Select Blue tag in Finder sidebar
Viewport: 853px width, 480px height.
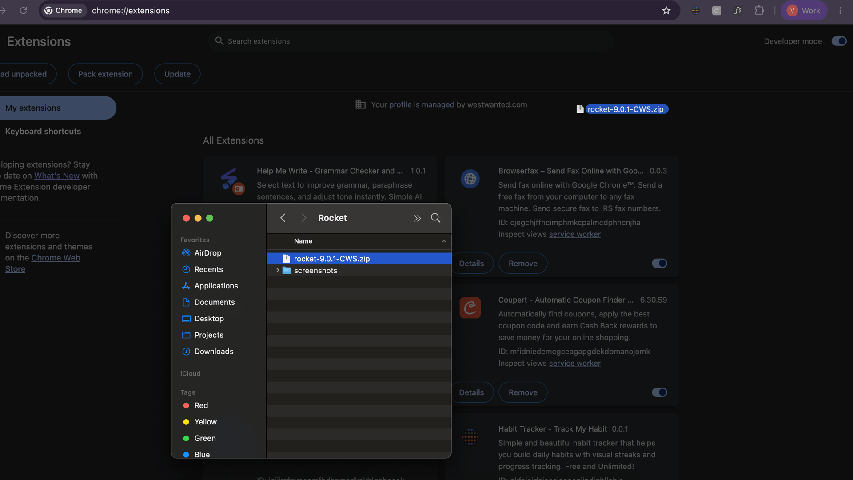click(196, 454)
